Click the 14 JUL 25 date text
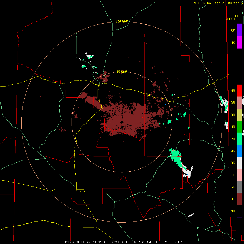Viewport: 244px width, 244px height. click(158, 242)
